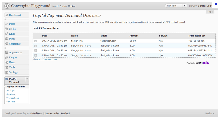The image size is (220, 119).
Task: Open the Feedback footer link
Action: click(65, 114)
